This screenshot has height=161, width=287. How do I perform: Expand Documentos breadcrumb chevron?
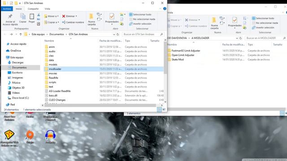click(x=66, y=34)
